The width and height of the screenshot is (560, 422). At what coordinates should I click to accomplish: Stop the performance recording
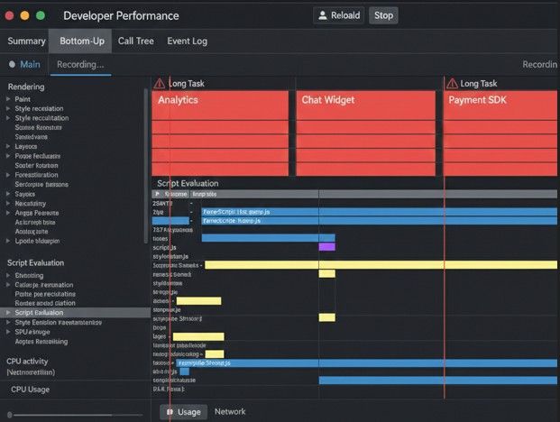click(x=384, y=15)
